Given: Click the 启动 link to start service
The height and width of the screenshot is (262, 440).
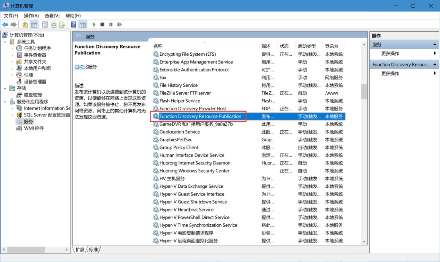Looking at the screenshot, I should point(79,67).
